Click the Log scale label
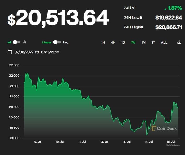Screen dimensions: 185x155 (x=66, y=42)
